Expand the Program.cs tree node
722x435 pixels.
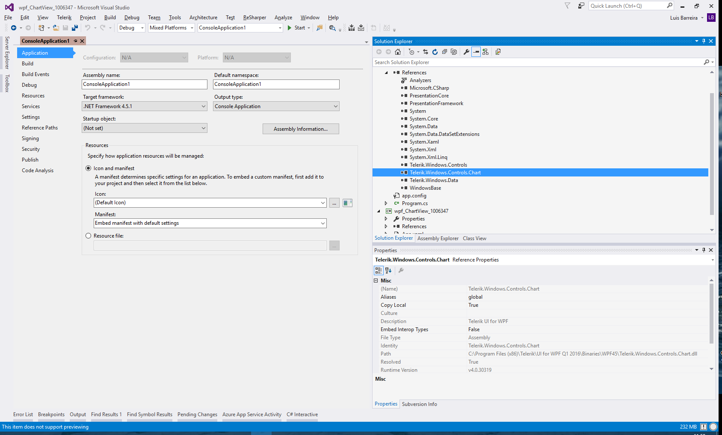point(386,203)
